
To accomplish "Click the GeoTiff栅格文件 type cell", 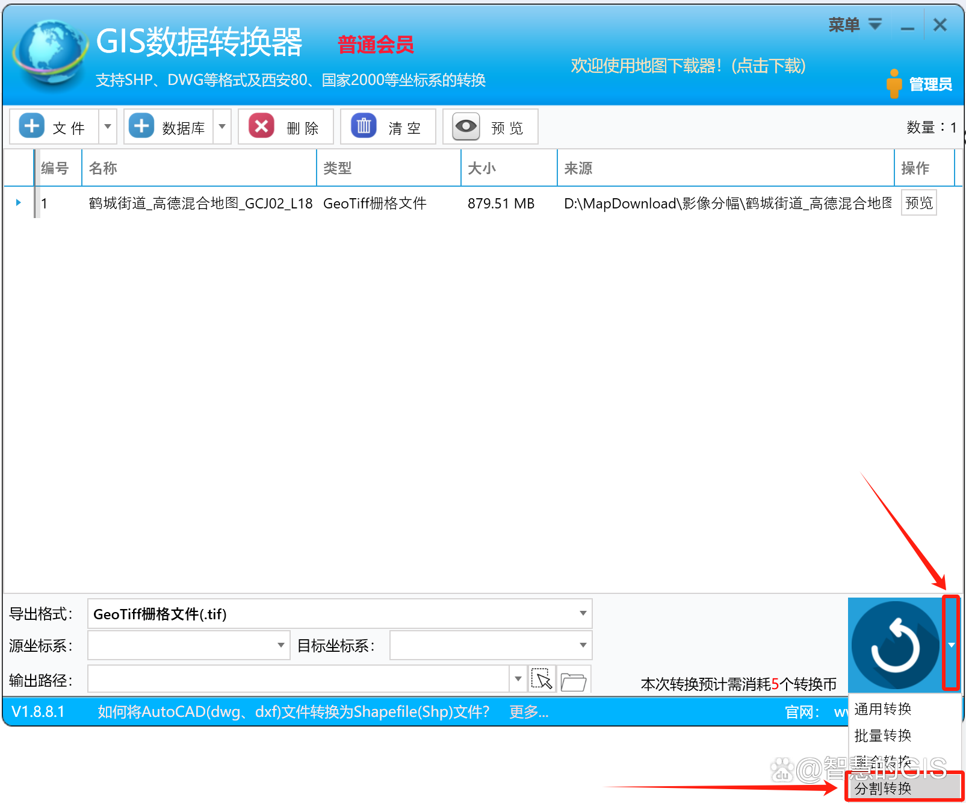I will [x=374, y=204].
